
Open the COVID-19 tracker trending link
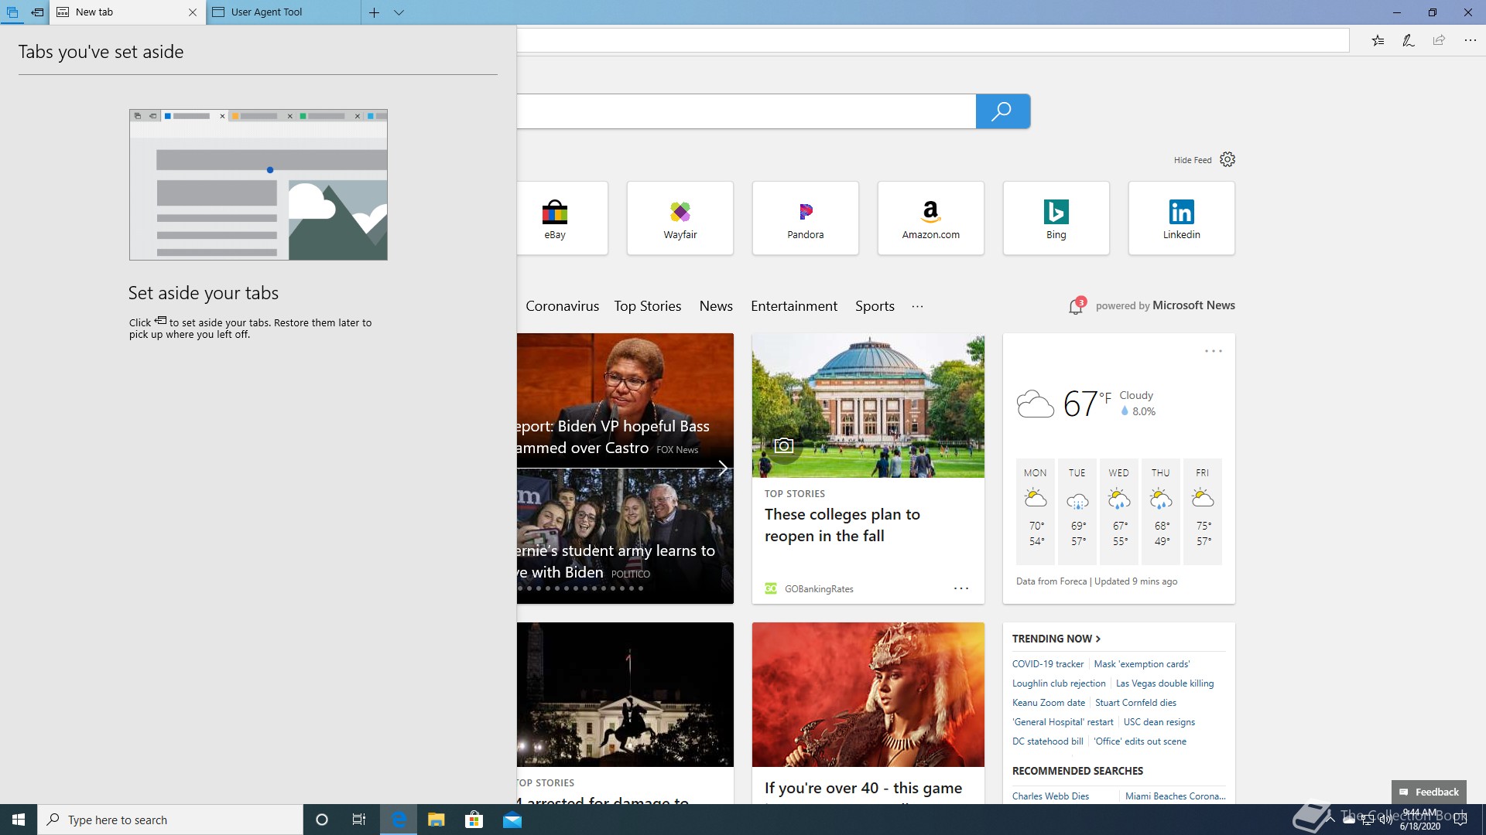[1047, 664]
